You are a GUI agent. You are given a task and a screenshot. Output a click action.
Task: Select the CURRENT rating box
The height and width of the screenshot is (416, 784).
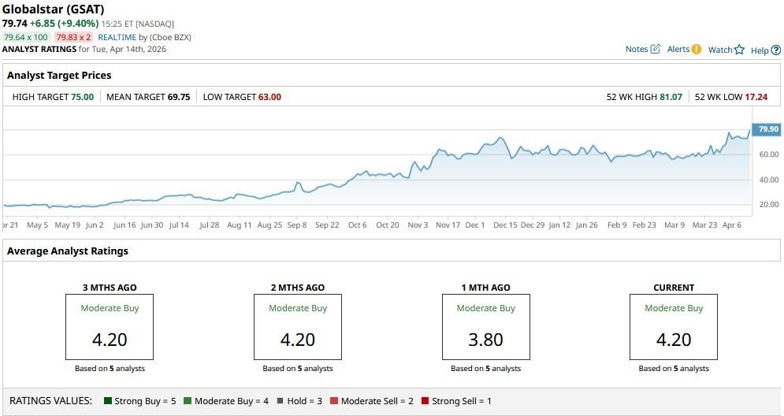pyautogui.click(x=674, y=327)
